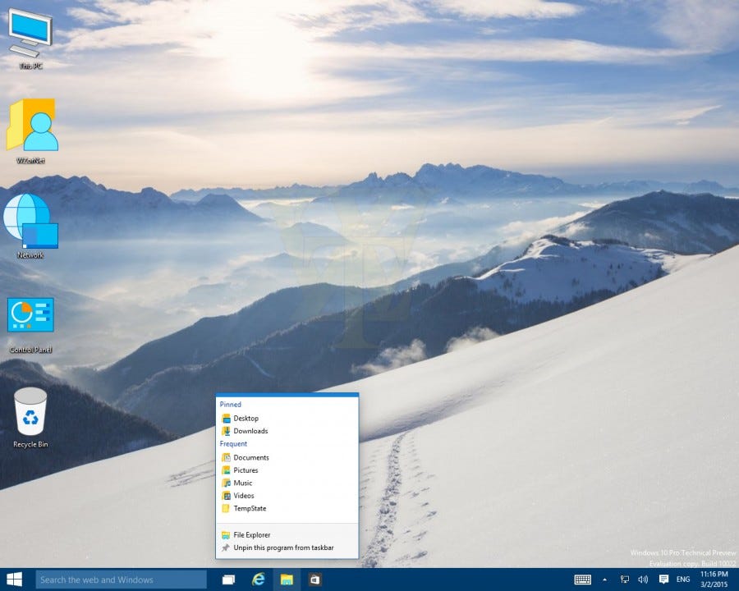Open Internet Explorer from the taskbar

click(258, 580)
